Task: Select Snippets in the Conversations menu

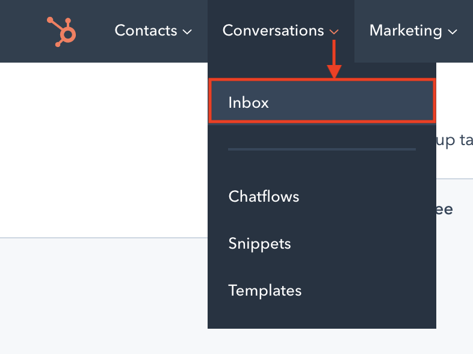Action: (259, 244)
